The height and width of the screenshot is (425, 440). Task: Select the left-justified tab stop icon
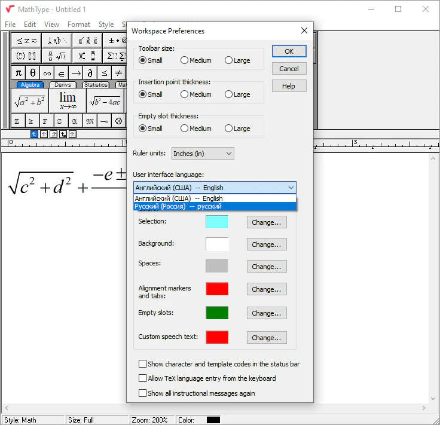[x=34, y=134]
